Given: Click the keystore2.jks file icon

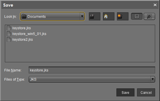Looking at the screenshot, I should click(9, 39).
